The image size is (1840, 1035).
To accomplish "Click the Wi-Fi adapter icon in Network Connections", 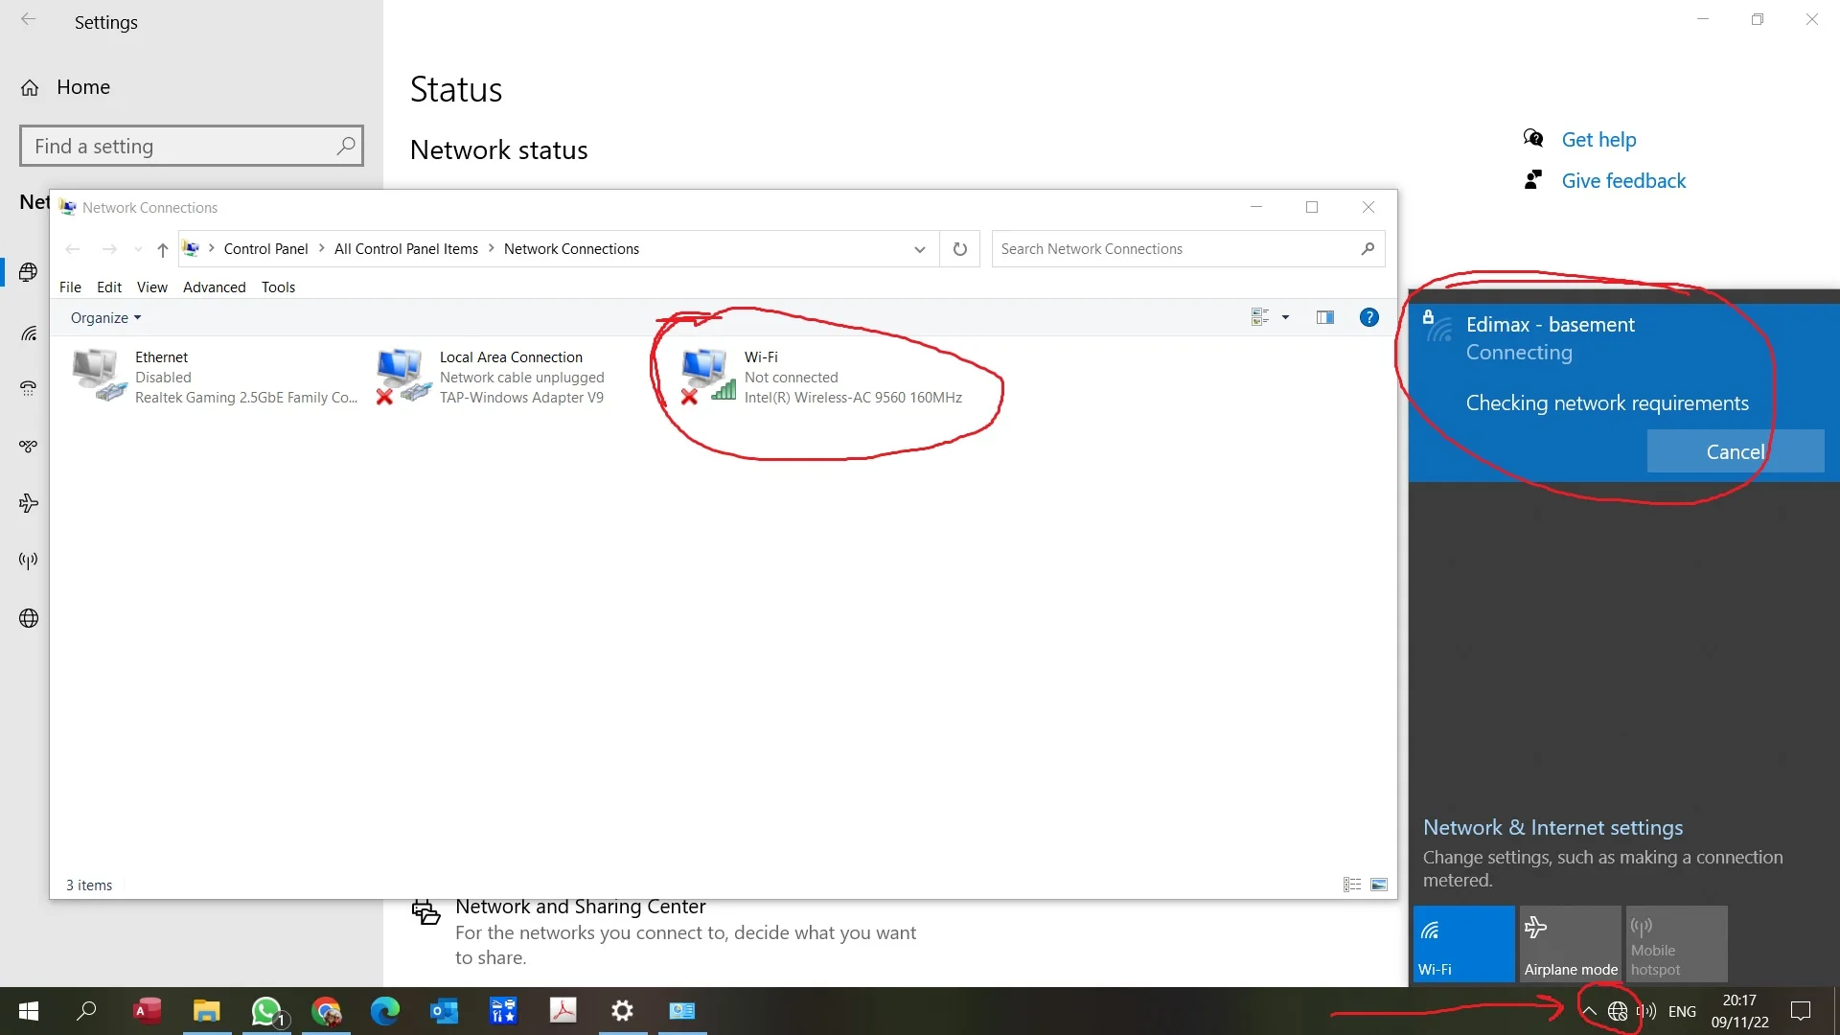I will 707,376.
